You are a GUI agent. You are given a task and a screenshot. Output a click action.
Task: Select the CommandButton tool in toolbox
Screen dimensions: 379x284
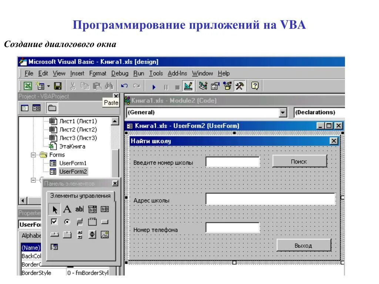click(x=105, y=222)
